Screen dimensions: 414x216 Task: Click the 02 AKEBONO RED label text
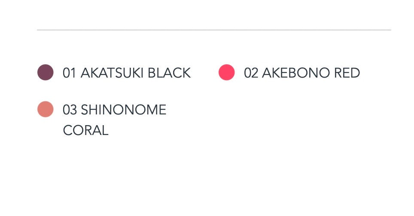click(301, 73)
